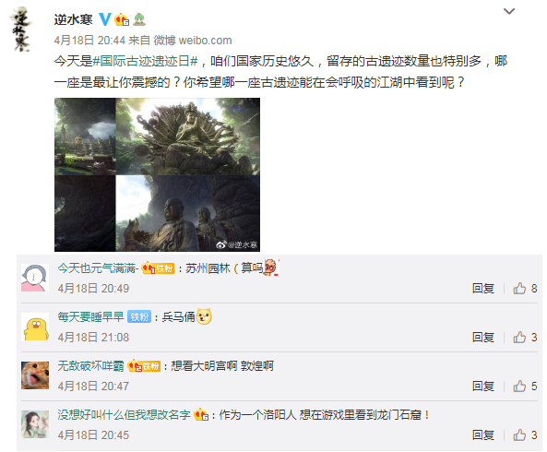Like the 兵马俑 comment
547x452 pixels.
tap(525, 338)
